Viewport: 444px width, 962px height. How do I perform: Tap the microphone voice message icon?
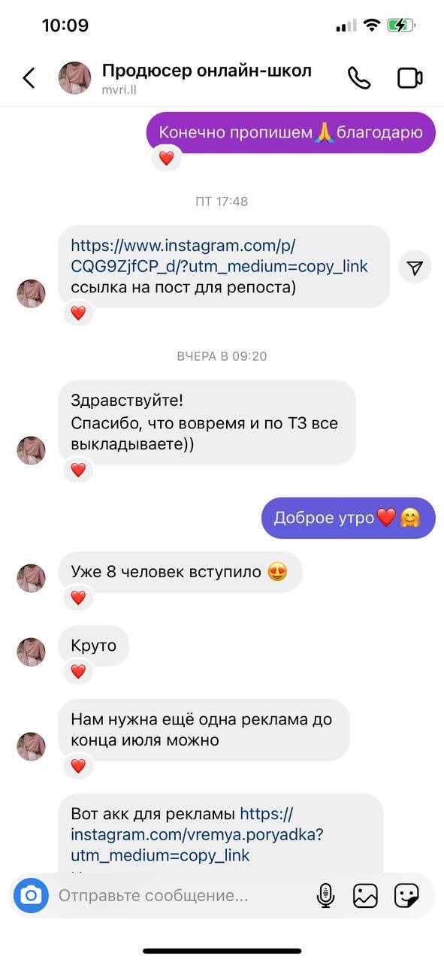tap(325, 895)
